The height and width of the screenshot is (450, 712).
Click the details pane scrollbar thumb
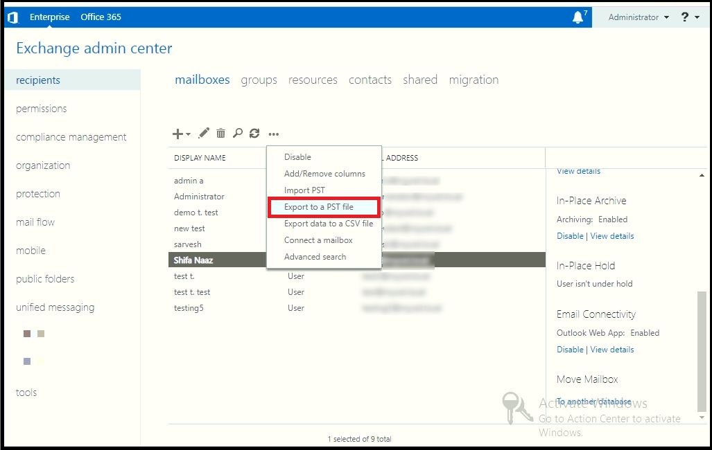pos(702,352)
